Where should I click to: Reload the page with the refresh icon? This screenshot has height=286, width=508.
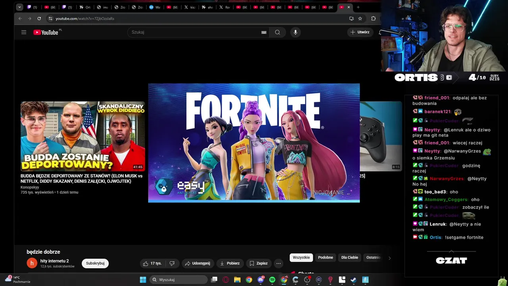[x=39, y=19]
